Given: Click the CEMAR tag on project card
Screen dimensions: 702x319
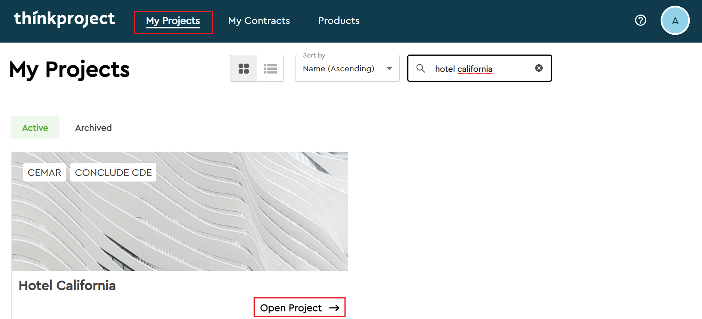Looking at the screenshot, I should click(45, 173).
